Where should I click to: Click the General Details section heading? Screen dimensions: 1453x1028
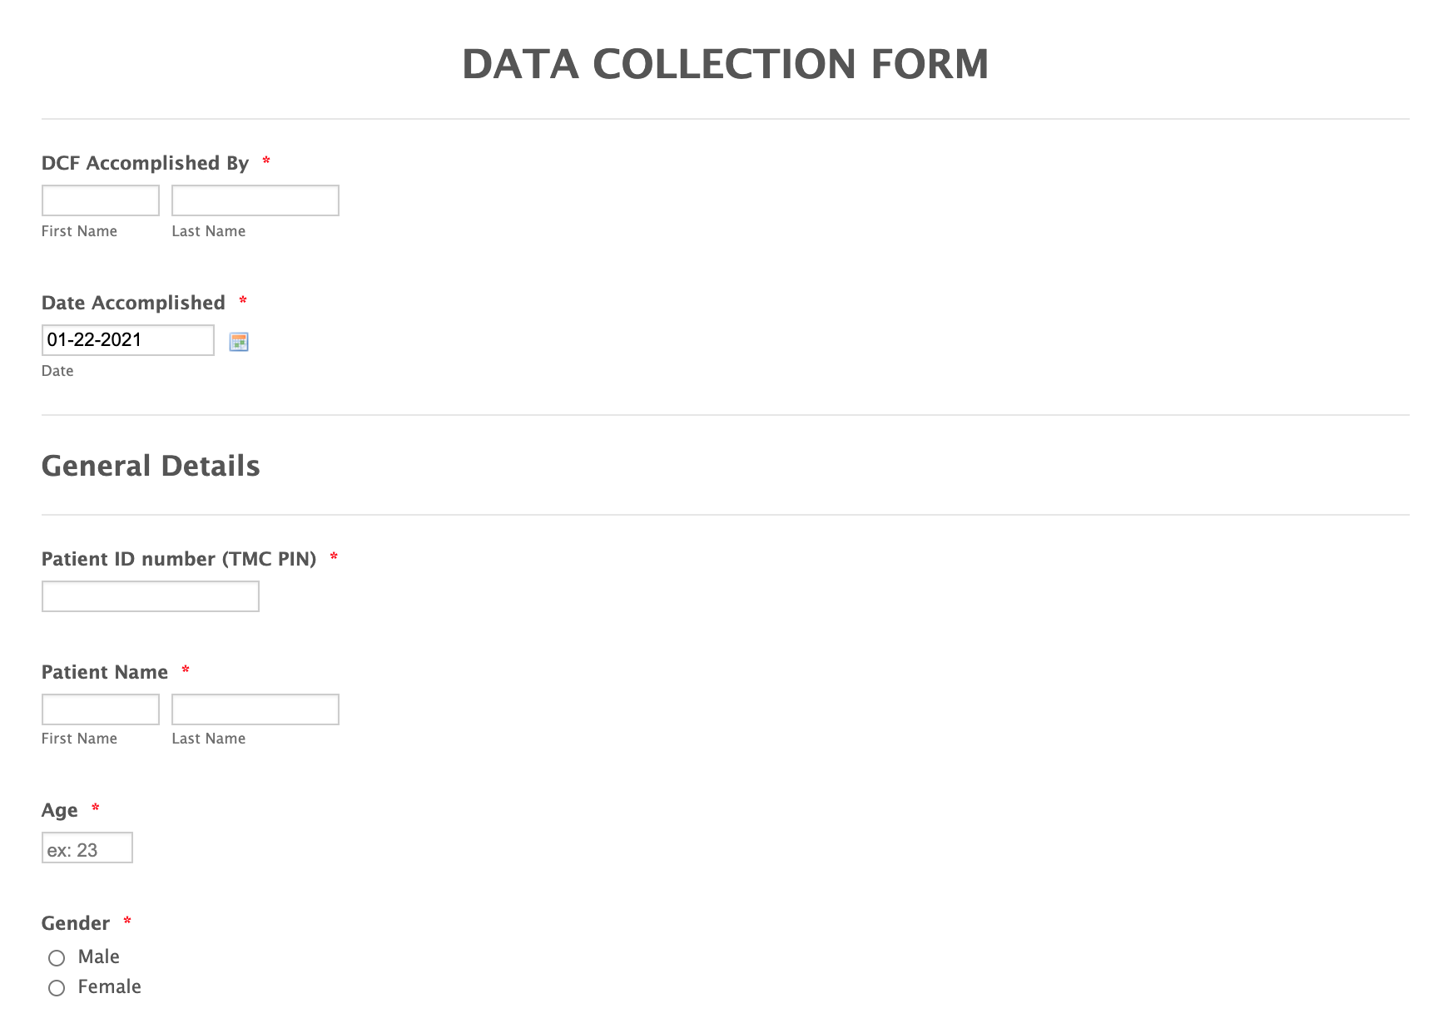click(x=151, y=466)
